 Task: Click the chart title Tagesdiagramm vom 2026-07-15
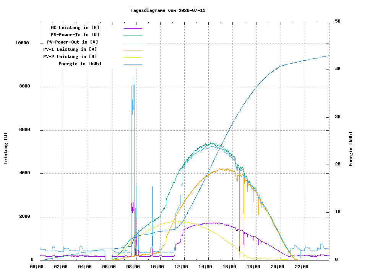point(168,10)
